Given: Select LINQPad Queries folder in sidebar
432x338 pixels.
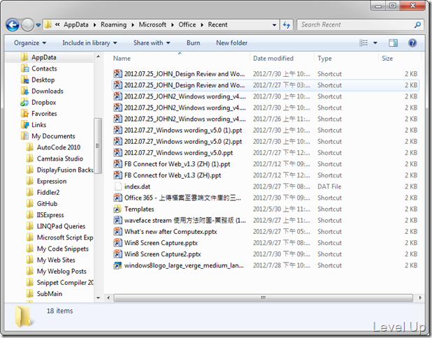Looking at the screenshot, I should pos(61,226).
